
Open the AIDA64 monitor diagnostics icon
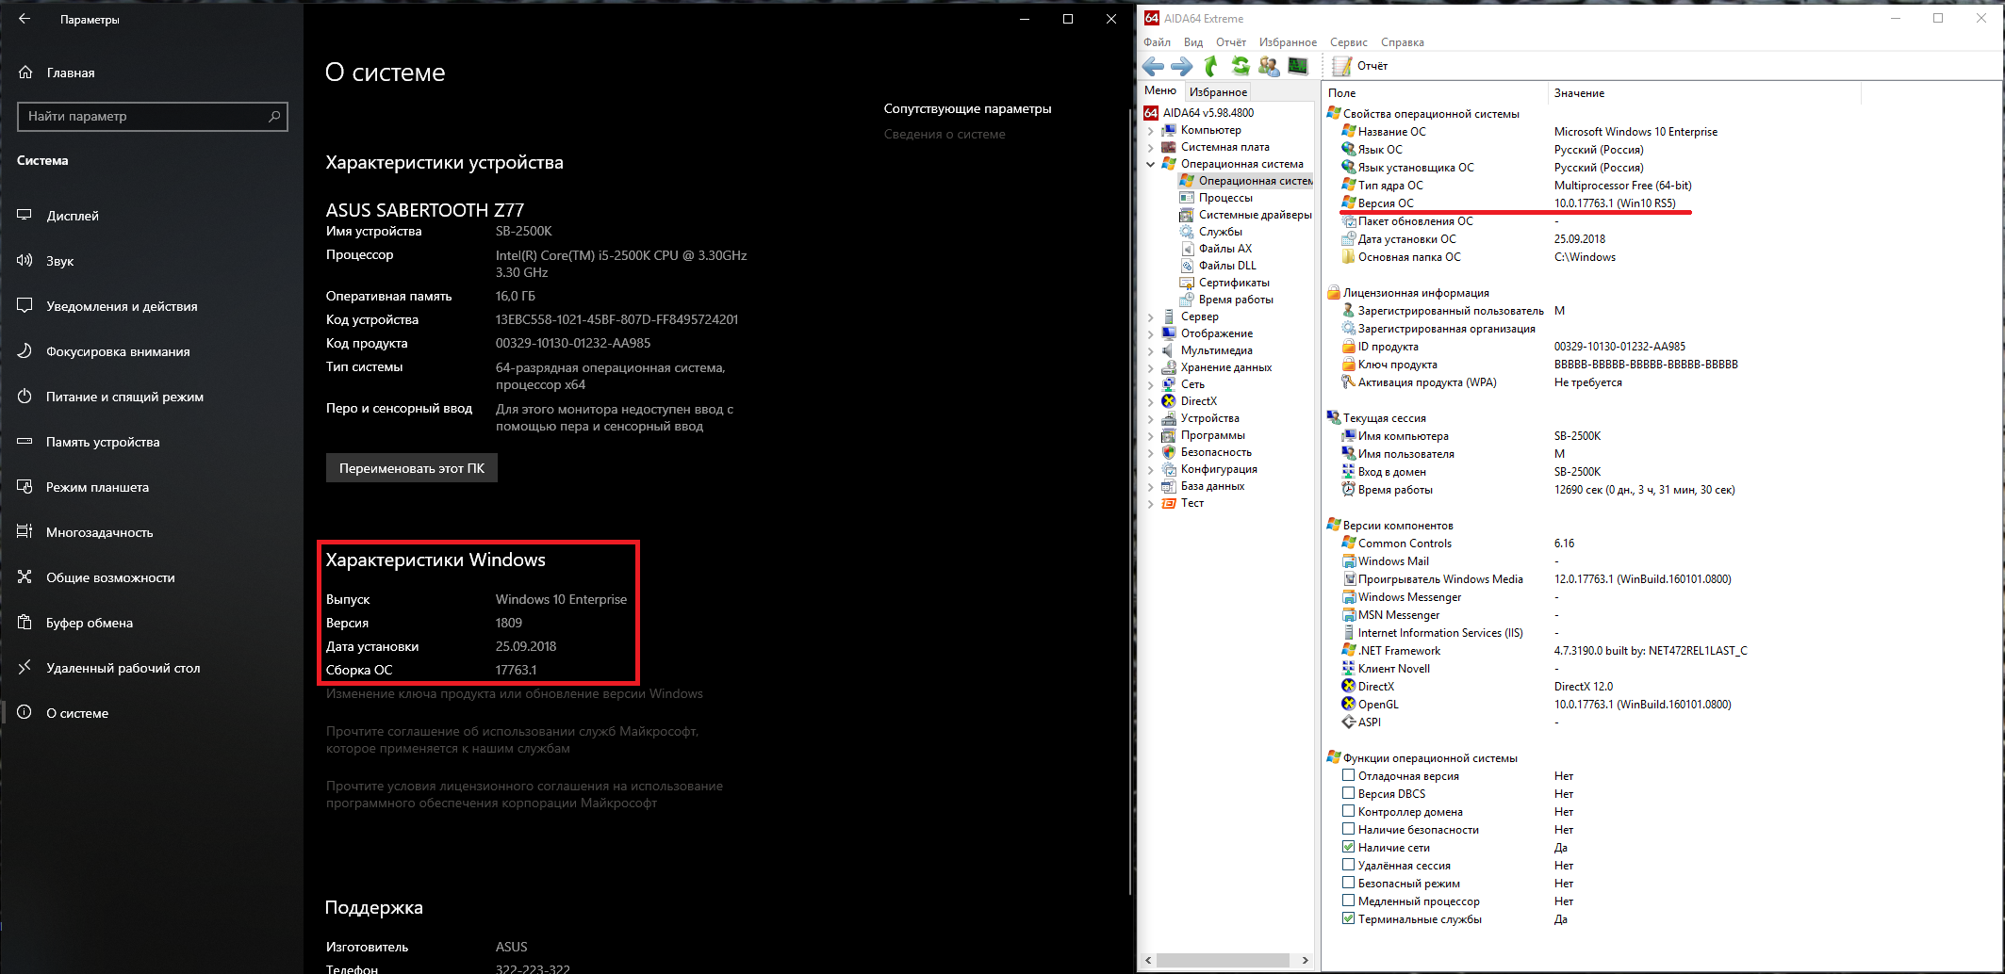pyautogui.click(x=1299, y=66)
